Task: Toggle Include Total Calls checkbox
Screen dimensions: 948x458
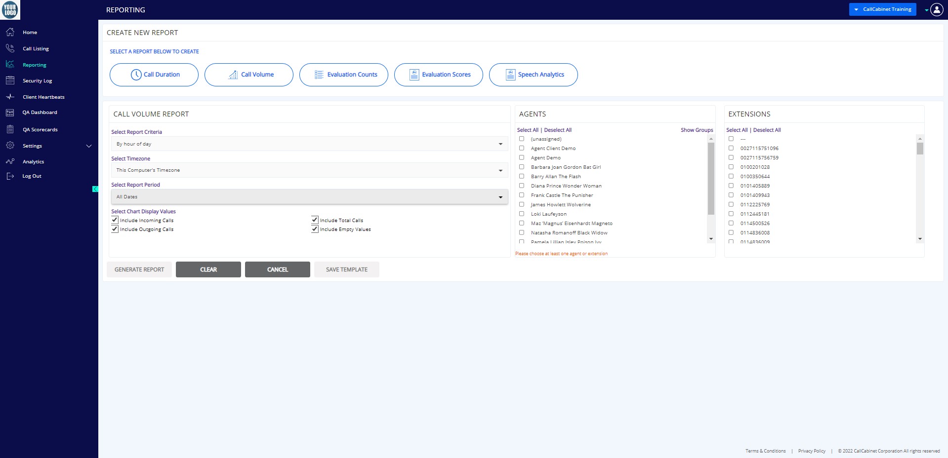Action: click(315, 220)
